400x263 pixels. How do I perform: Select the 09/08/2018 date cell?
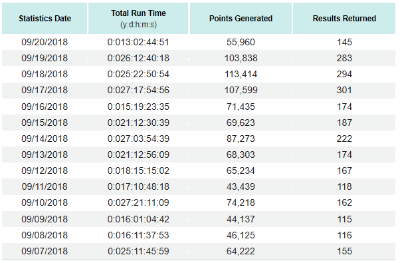(45, 235)
